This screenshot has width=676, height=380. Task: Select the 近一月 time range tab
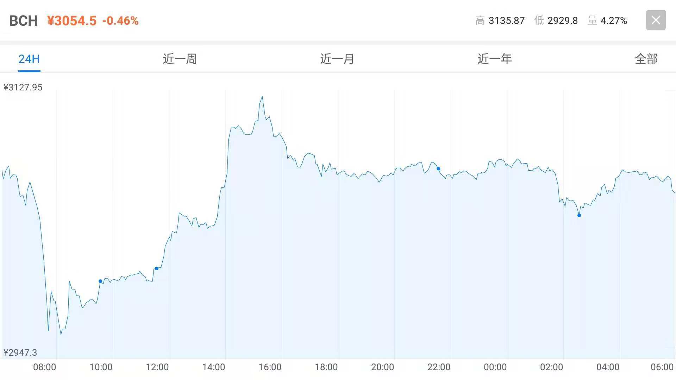337,59
